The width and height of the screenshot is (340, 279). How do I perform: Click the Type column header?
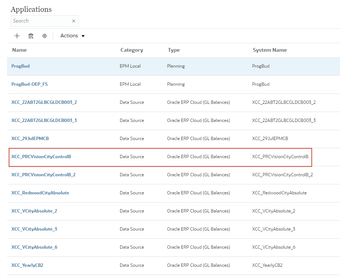tap(174, 50)
